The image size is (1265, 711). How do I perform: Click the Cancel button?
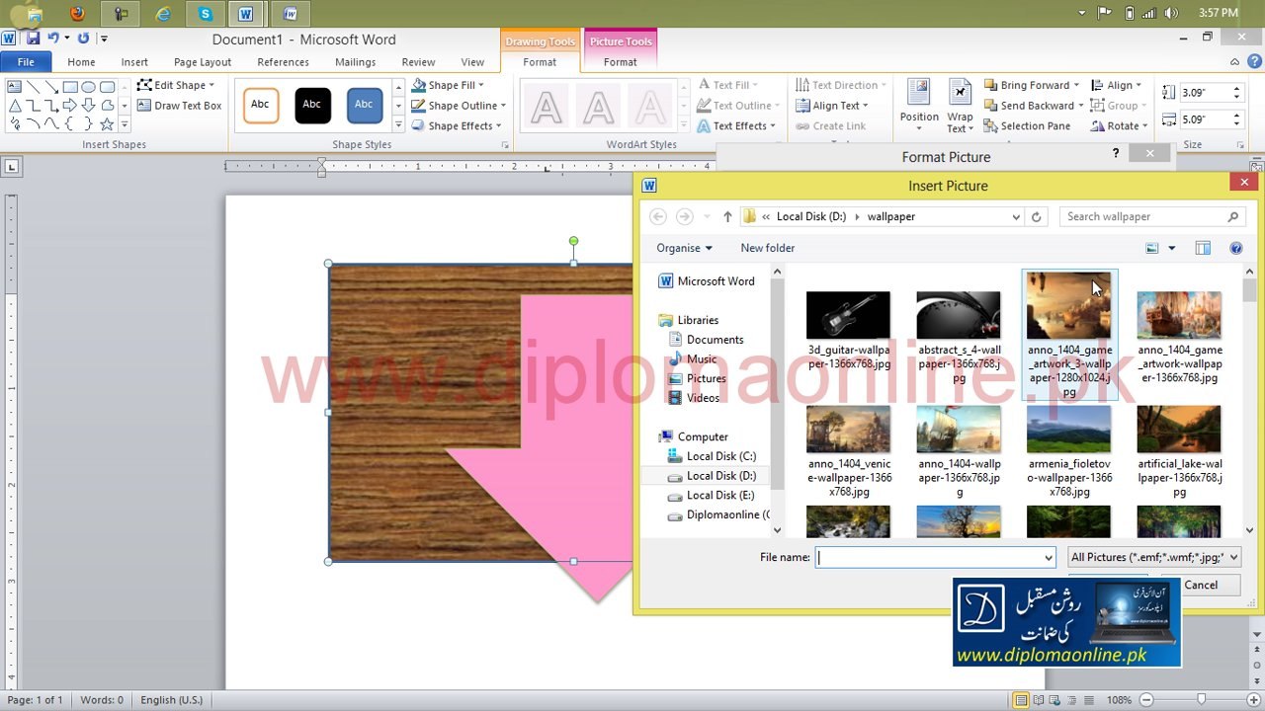[1201, 585]
